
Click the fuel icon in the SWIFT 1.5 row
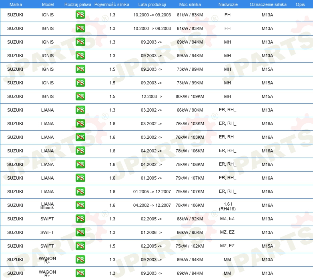pyautogui.click(x=80, y=246)
